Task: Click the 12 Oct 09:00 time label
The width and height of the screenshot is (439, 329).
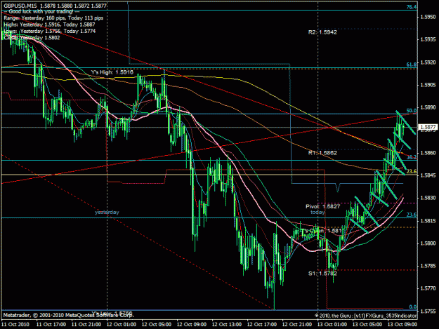Action: [192, 325]
